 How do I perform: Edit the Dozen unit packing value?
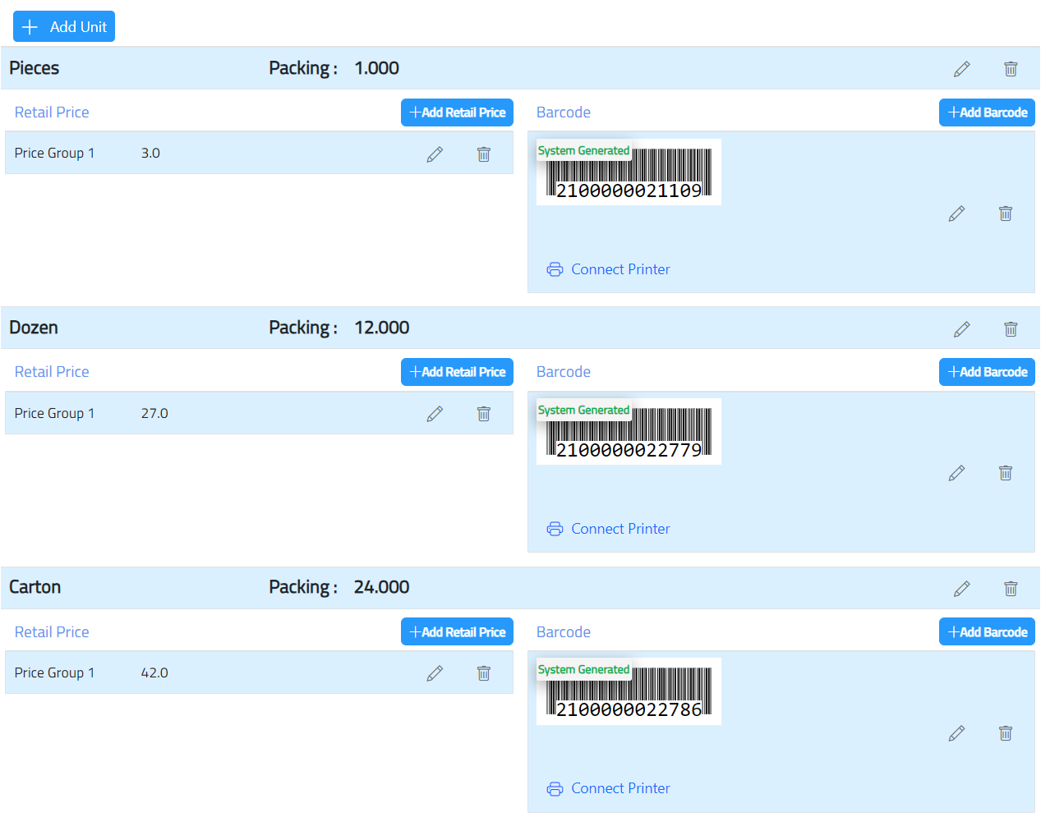tap(961, 328)
